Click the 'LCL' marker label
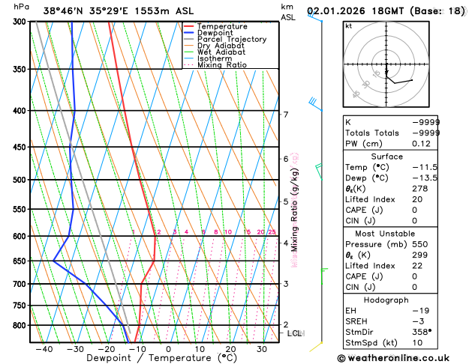 [296, 333]
